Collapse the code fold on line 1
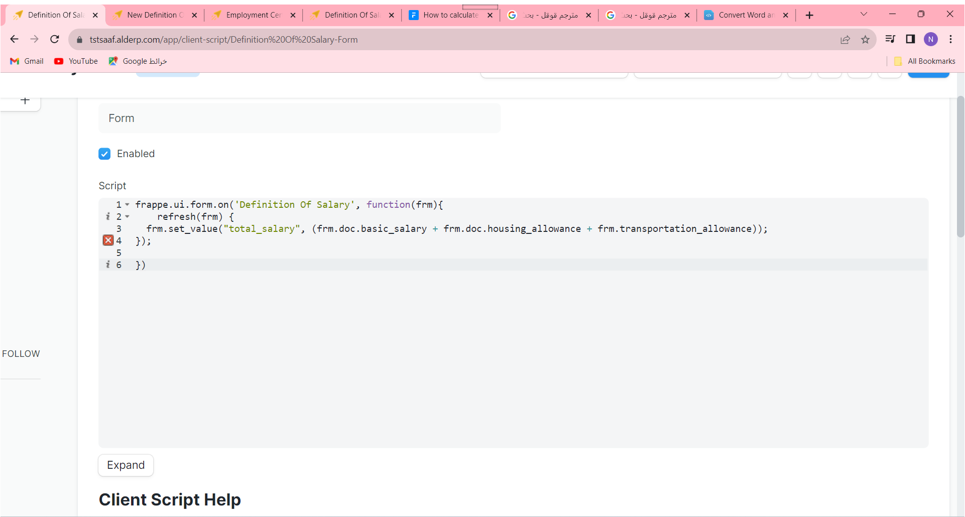The width and height of the screenshot is (965, 517). click(128, 204)
